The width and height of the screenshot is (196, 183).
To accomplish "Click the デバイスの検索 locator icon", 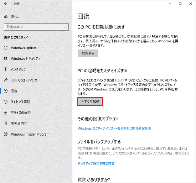I will tap(5, 113).
